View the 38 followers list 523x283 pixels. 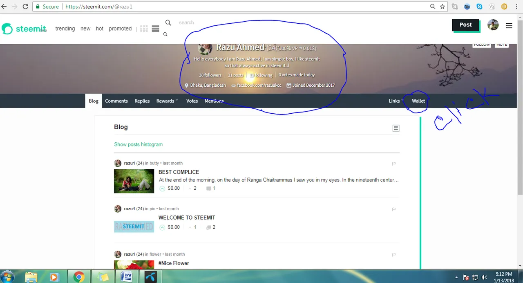tap(210, 75)
